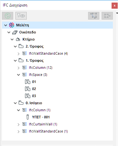Select the 1. Όροφος label
This screenshot has width=118, height=146.
[34, 61]
